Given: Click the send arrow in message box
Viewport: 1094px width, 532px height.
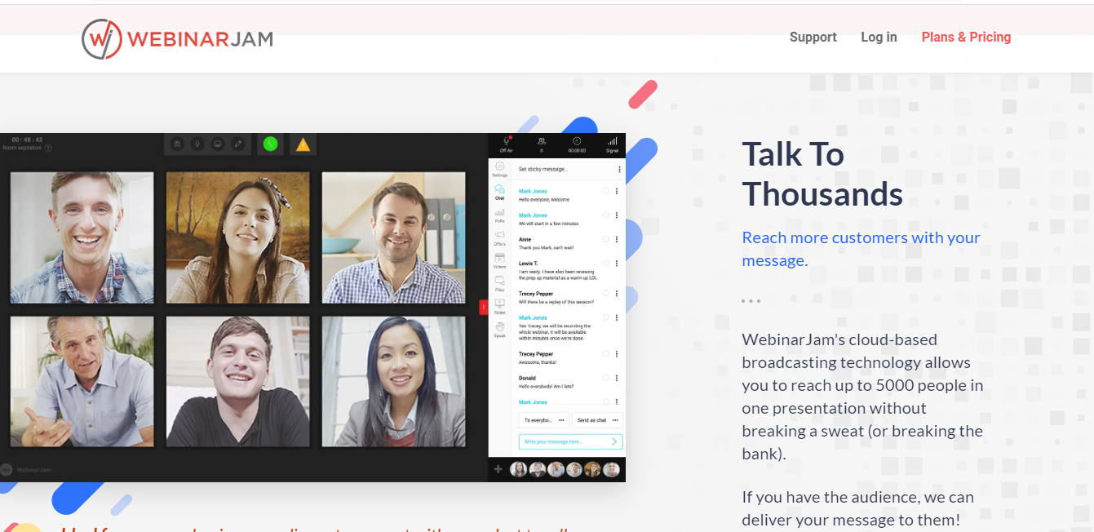Looking at the screenshot, I should pyautogui.click(x=614, y=441).
